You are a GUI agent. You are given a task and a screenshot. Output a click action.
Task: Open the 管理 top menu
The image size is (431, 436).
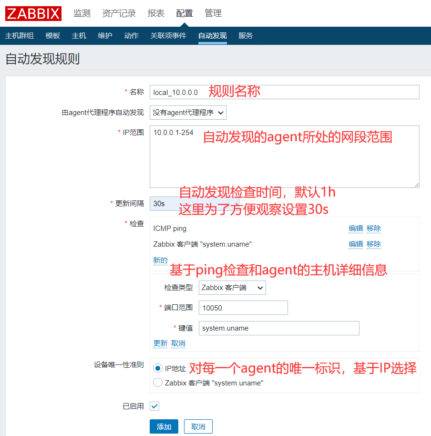213,13
